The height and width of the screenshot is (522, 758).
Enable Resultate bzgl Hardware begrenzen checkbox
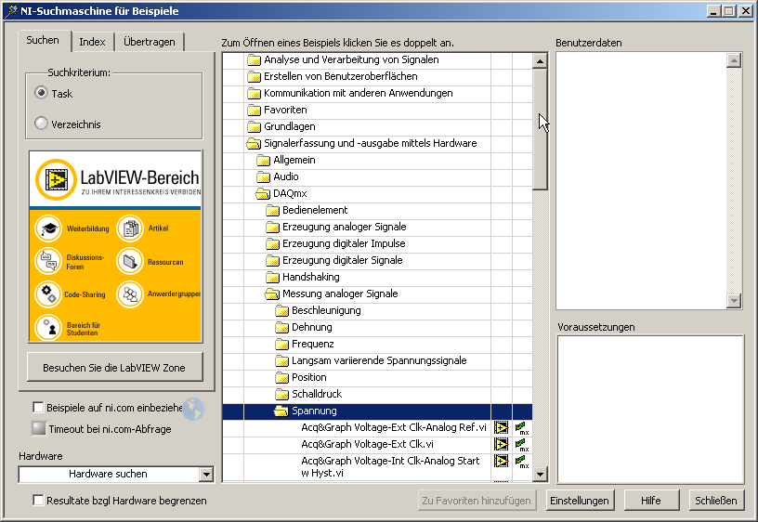point(38,501)
